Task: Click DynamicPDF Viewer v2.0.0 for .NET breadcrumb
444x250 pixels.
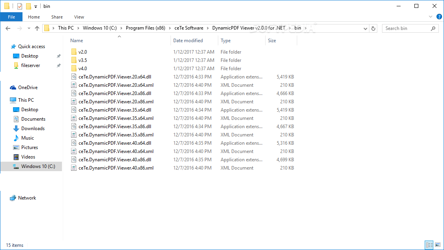Action: tap(249, 28)
